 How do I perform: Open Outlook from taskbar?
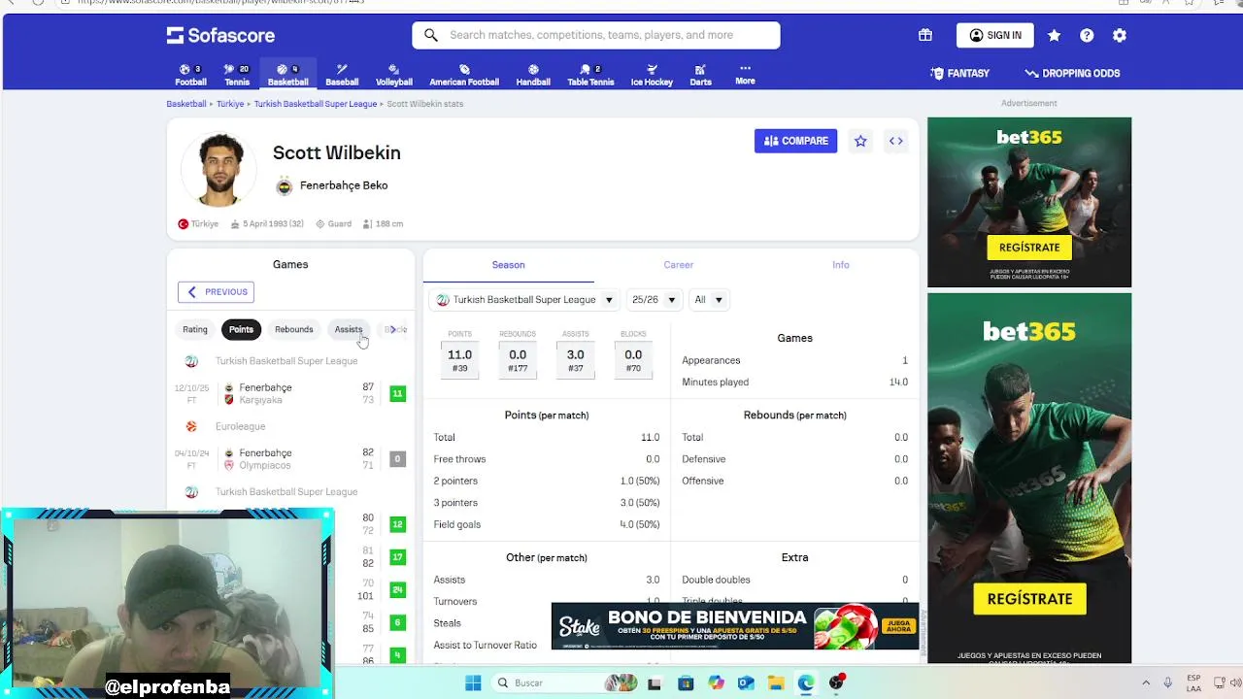pos(746,682)
